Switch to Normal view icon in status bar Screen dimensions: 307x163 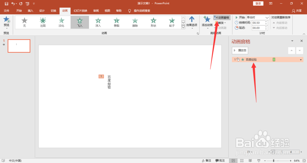point(233,161)
